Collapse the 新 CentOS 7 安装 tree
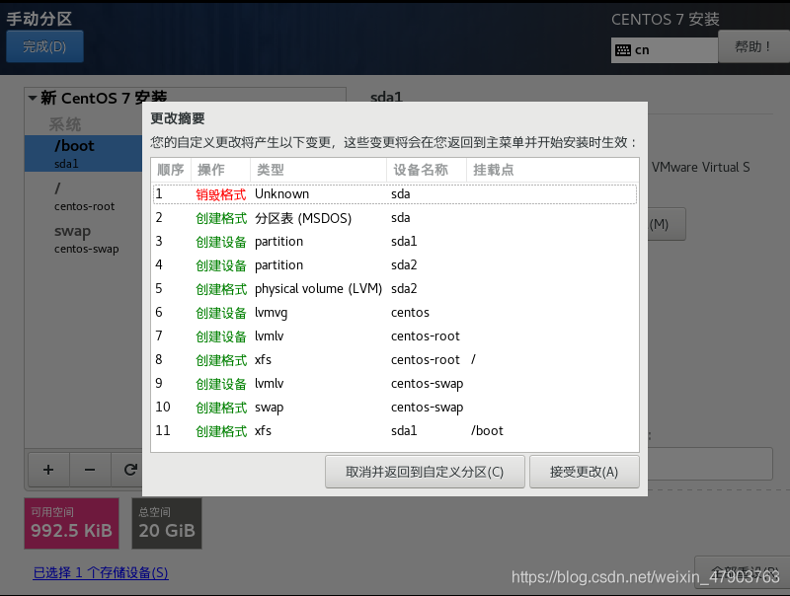 click(33, 98)
